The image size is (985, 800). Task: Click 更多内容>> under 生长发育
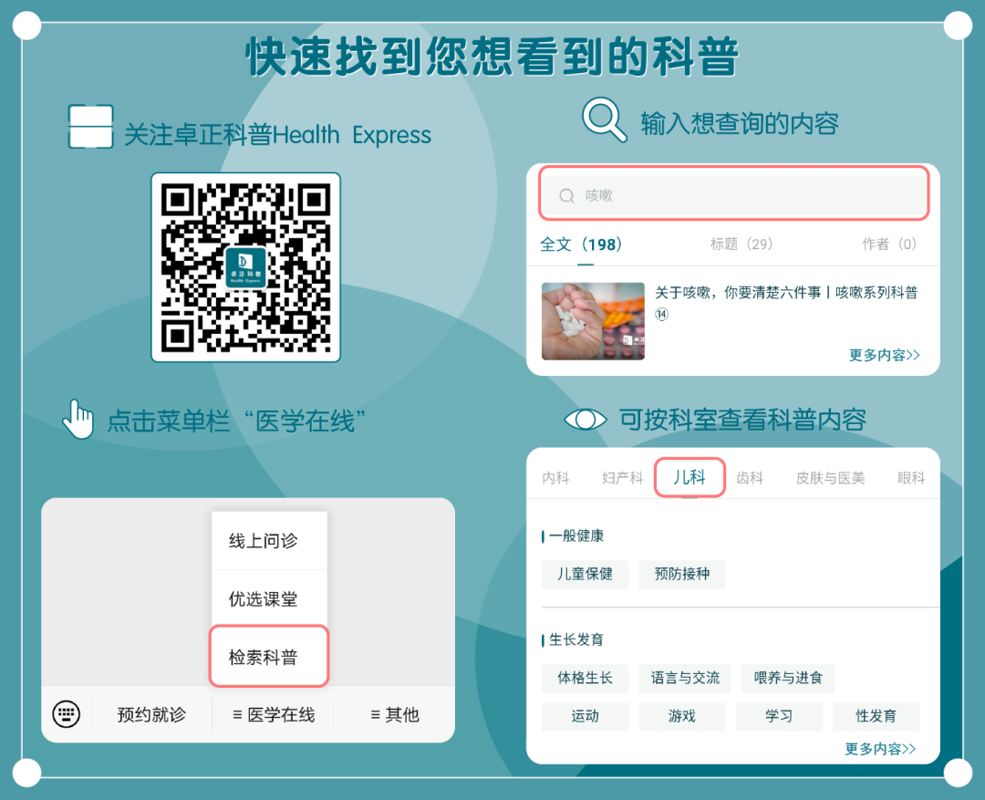(x=880, y=749)
